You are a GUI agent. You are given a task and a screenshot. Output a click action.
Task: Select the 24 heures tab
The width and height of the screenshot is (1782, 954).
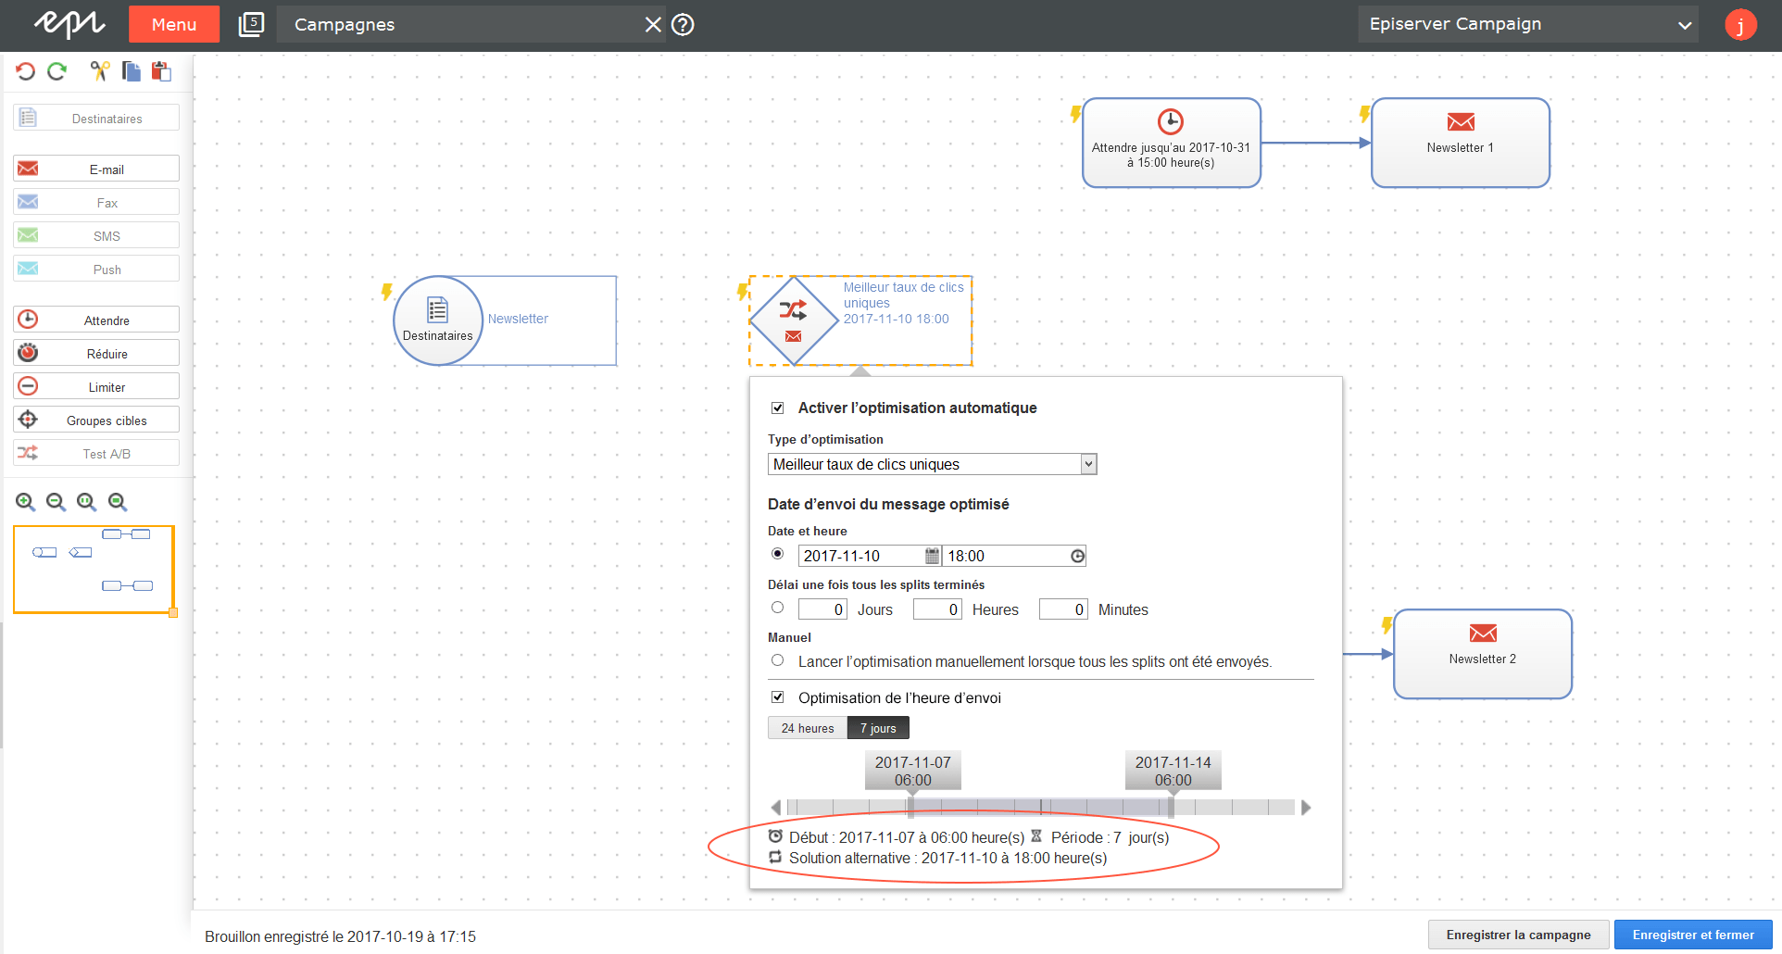808,728
